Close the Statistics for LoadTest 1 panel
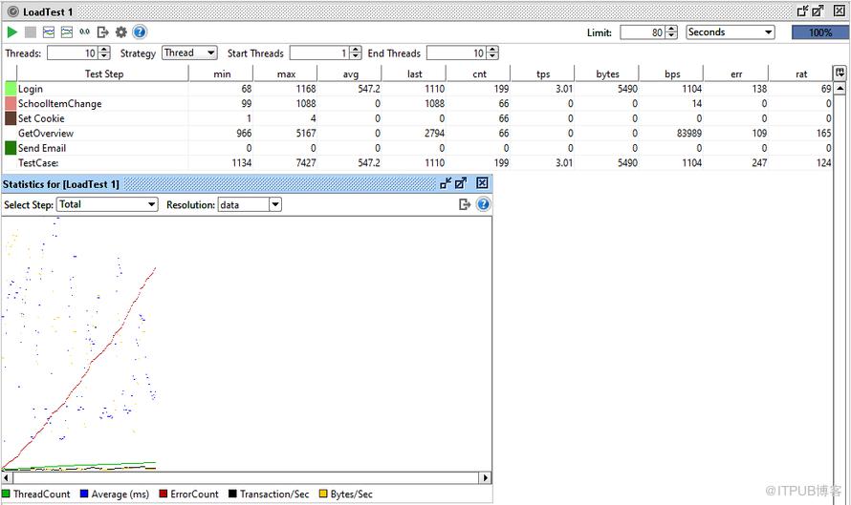This screenshot has height=505, width=851. pyautogui.click(x=482, y=183)
